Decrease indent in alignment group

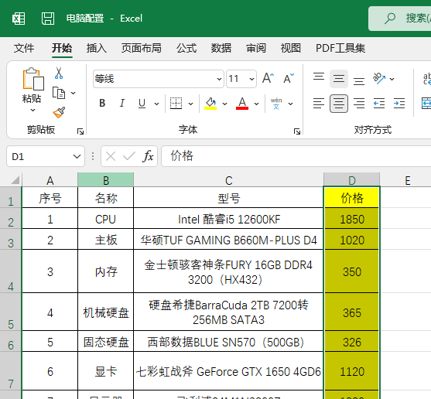click(x=379, y=104)
